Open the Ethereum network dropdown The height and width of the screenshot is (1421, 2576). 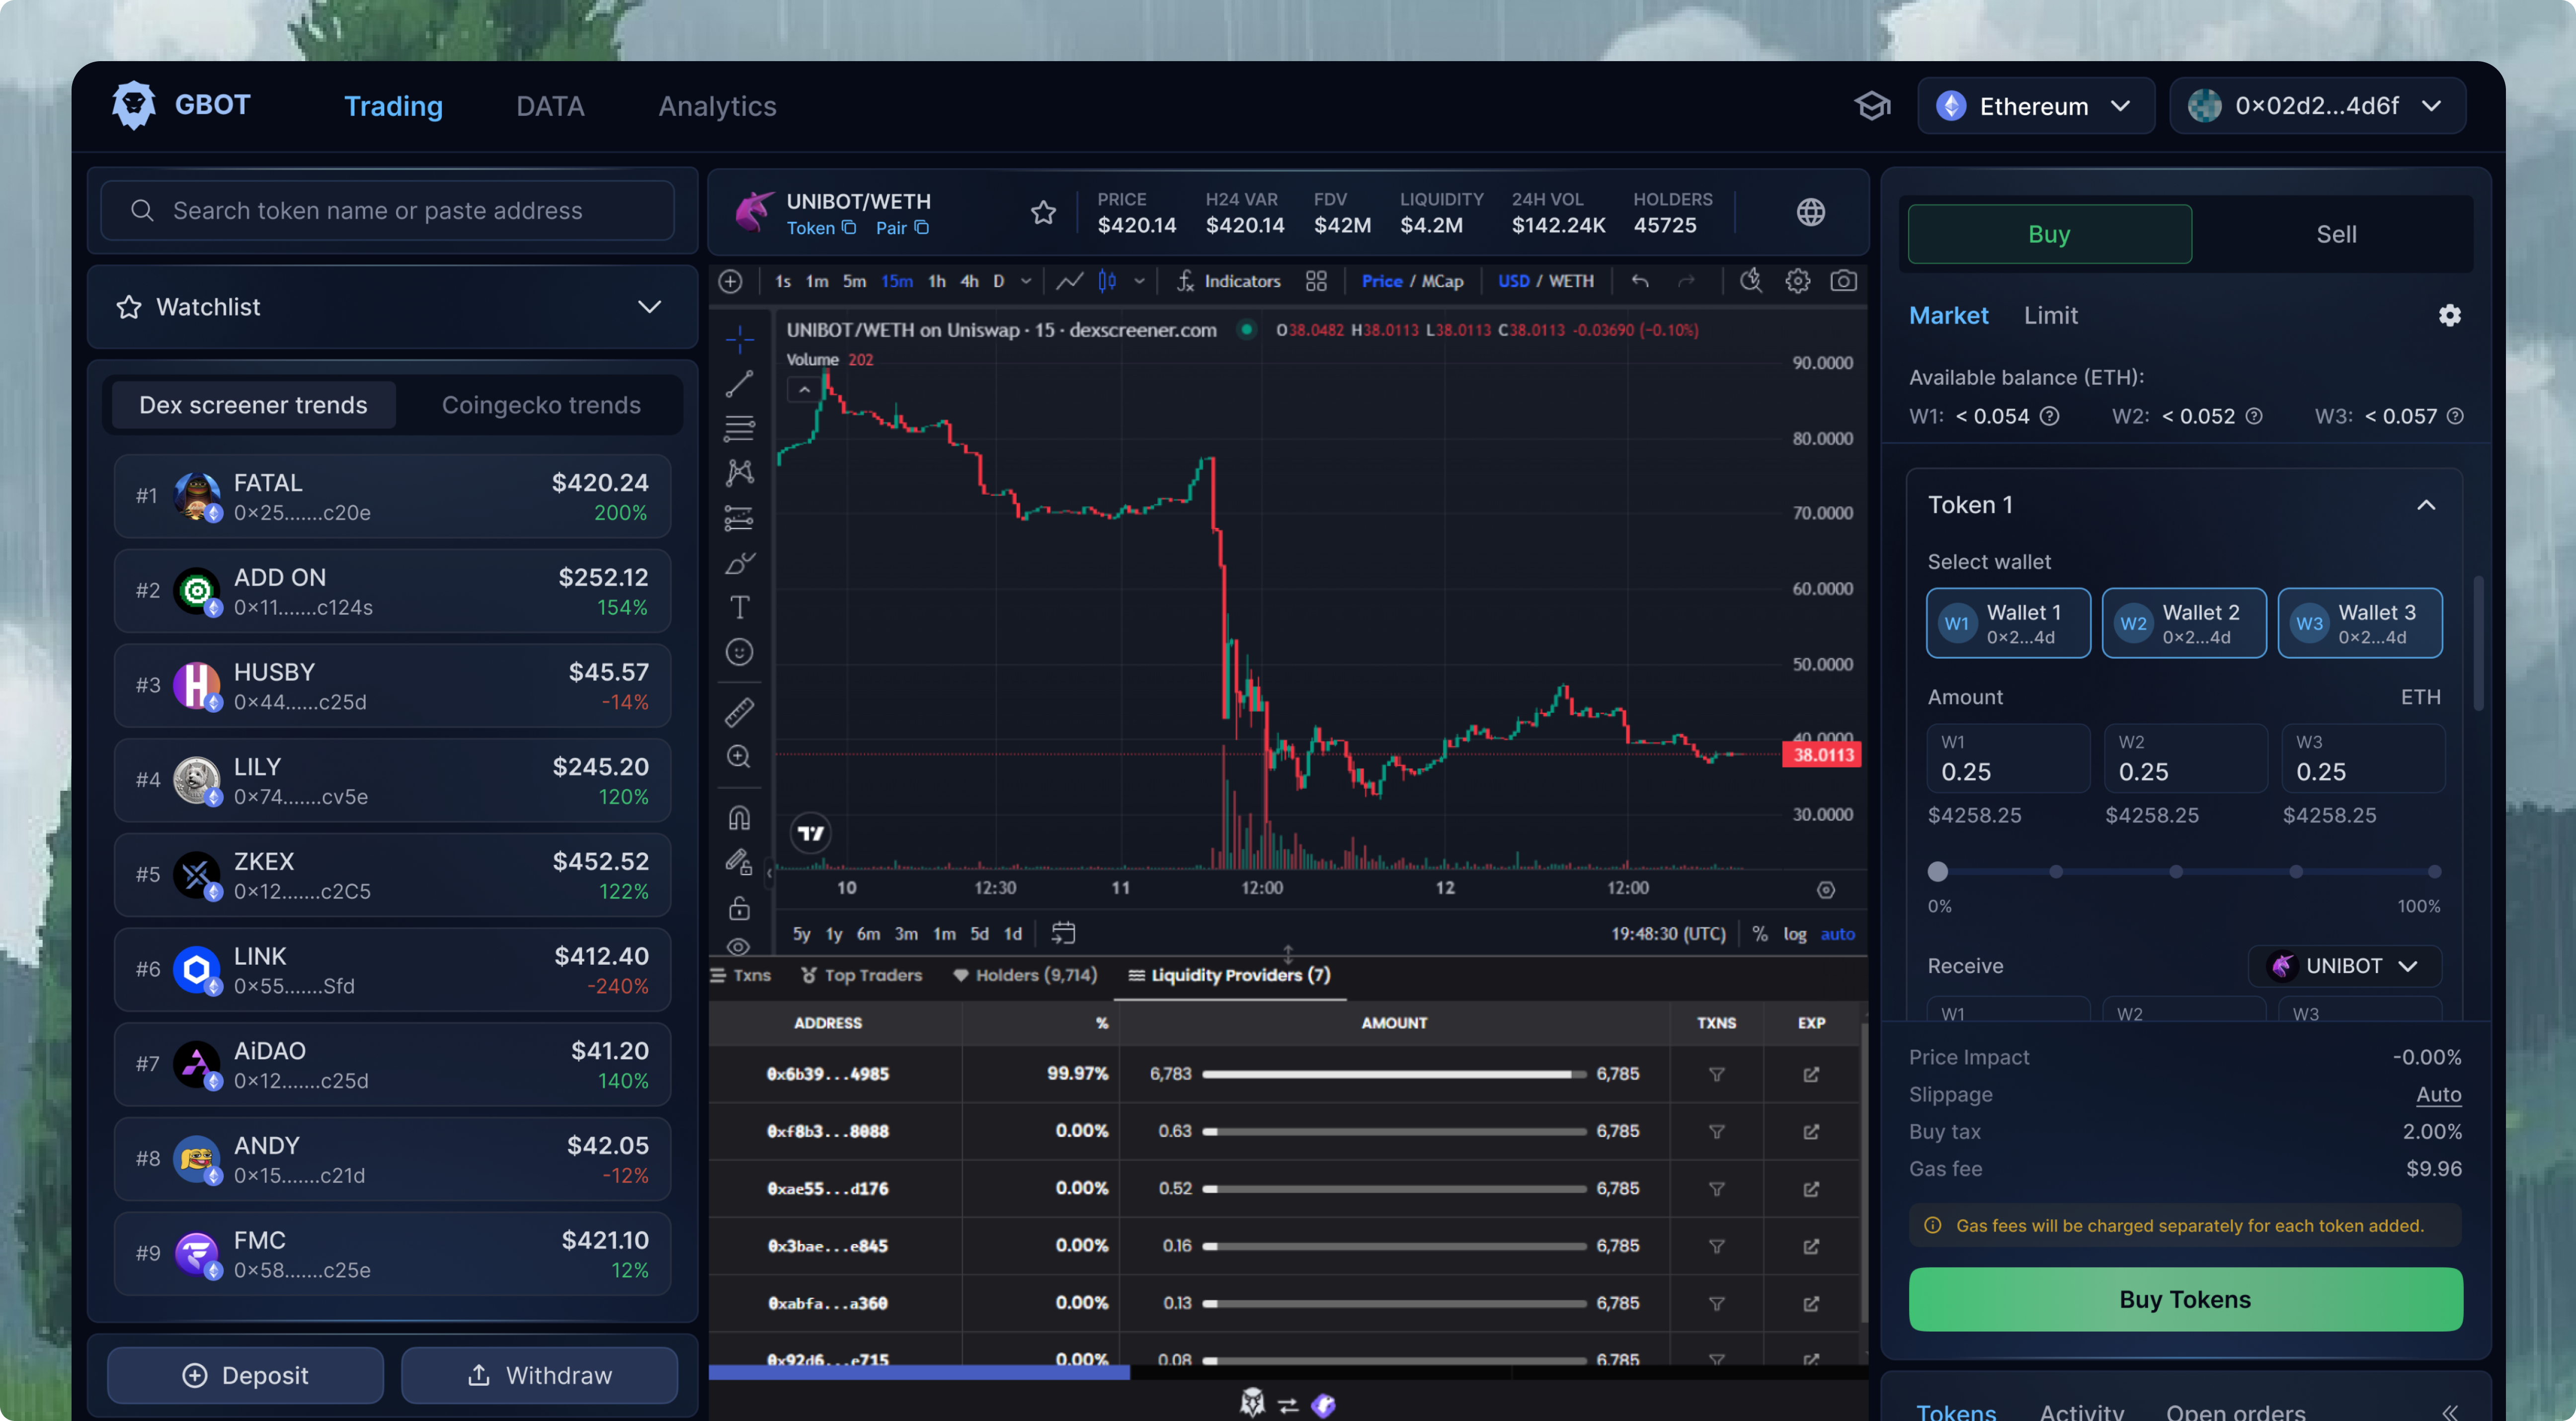point(2035,106)
